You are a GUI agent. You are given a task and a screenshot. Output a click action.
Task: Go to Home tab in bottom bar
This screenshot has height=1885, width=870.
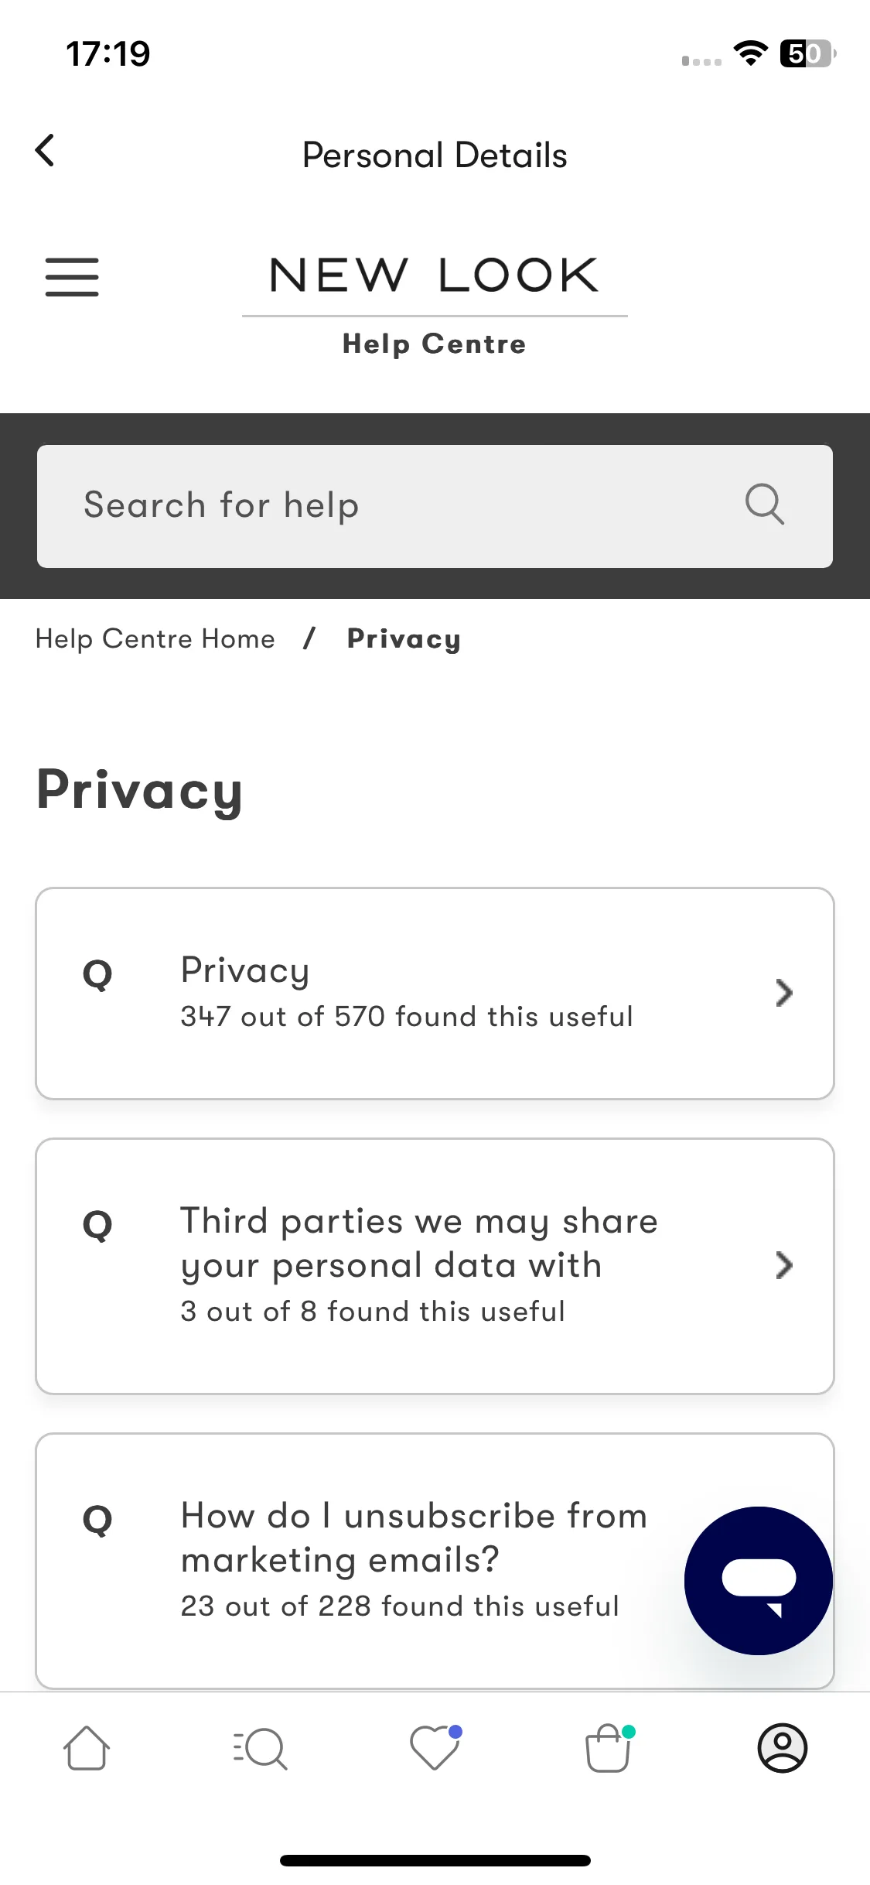[x=86, y=1748]
